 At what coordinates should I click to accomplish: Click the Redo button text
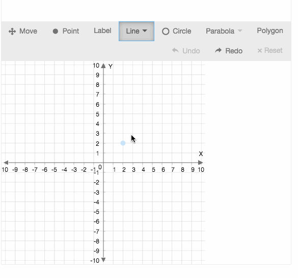pos(234,51)
